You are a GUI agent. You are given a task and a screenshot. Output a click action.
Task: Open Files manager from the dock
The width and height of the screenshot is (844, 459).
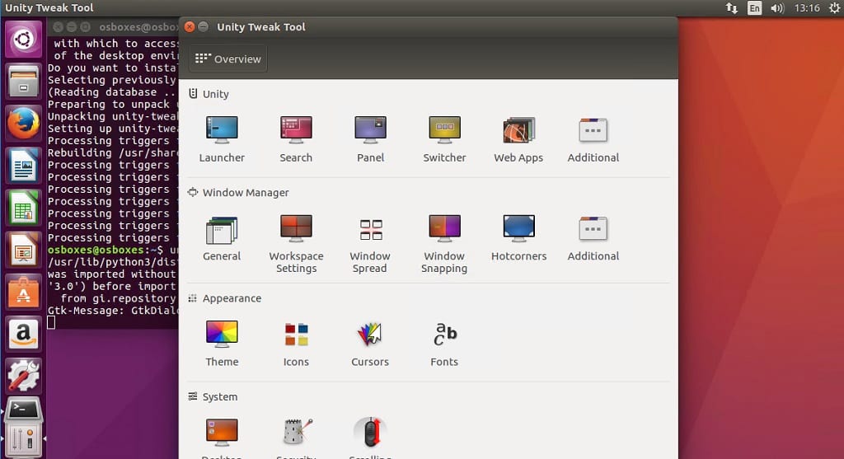coord(23,82)
